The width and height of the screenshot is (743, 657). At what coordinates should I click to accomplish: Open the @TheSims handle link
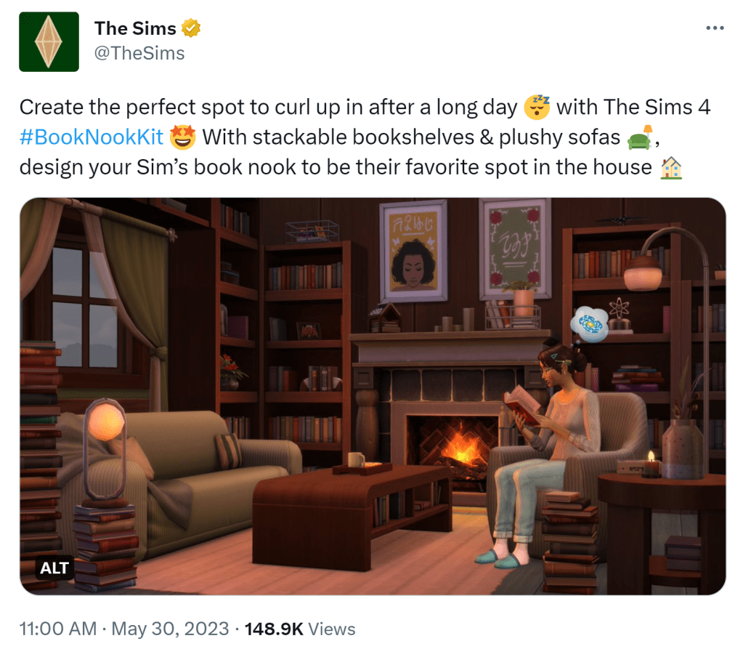coord(139,53)
